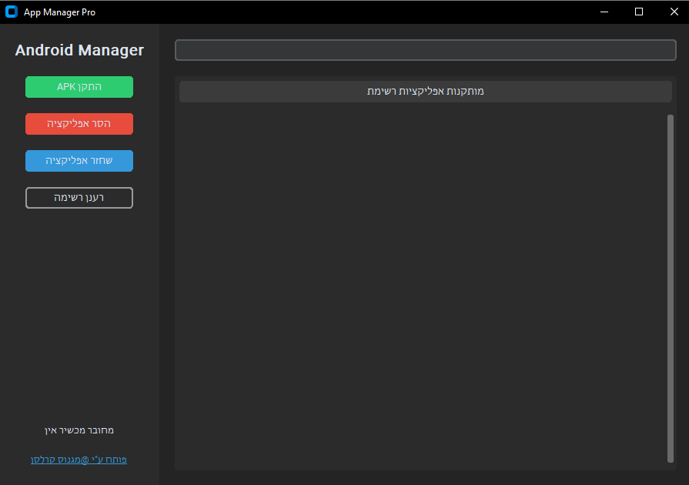Click blank sidebar space below Refresh List button
This screenshot has width=689, height=485.
click(x=79, y=308)
